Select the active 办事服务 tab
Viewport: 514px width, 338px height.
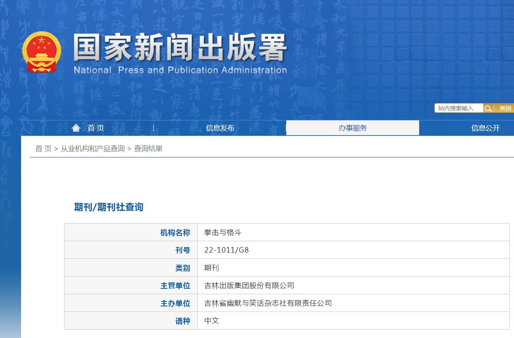(352, 128)
